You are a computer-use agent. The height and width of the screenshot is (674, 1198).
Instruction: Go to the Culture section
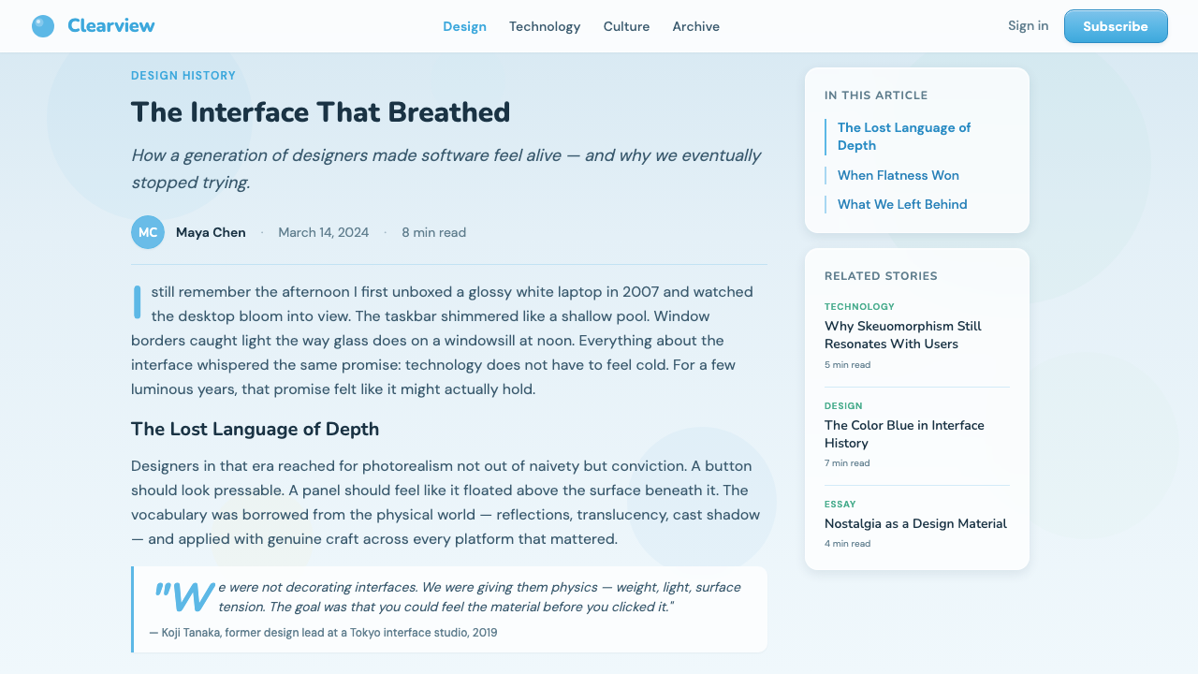click(626, 26)
